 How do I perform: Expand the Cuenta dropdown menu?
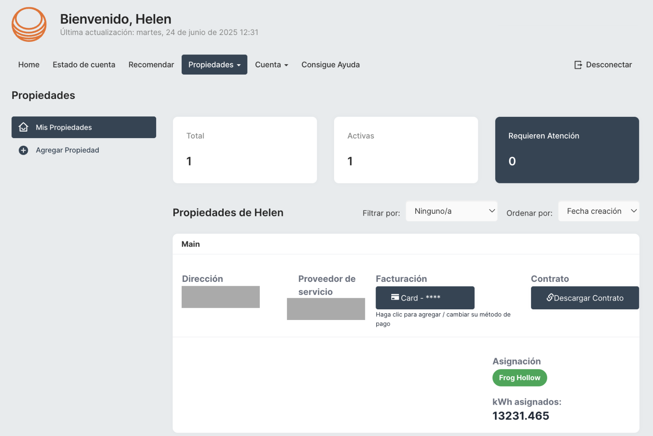[272, 65]
